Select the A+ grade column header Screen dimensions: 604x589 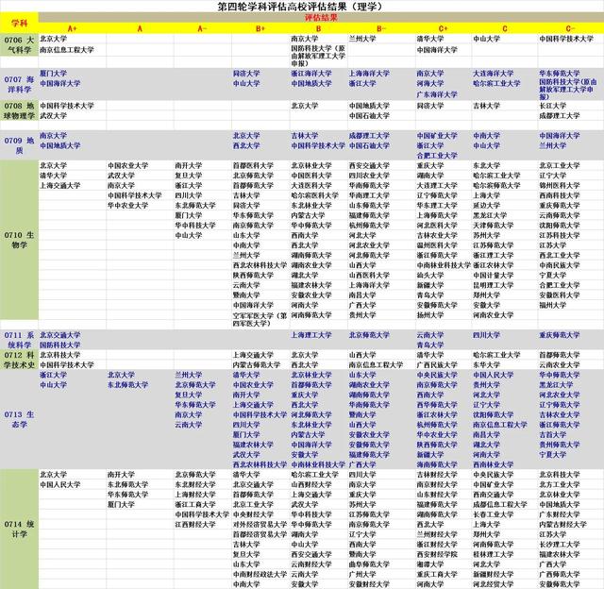(x=72, y=29)
